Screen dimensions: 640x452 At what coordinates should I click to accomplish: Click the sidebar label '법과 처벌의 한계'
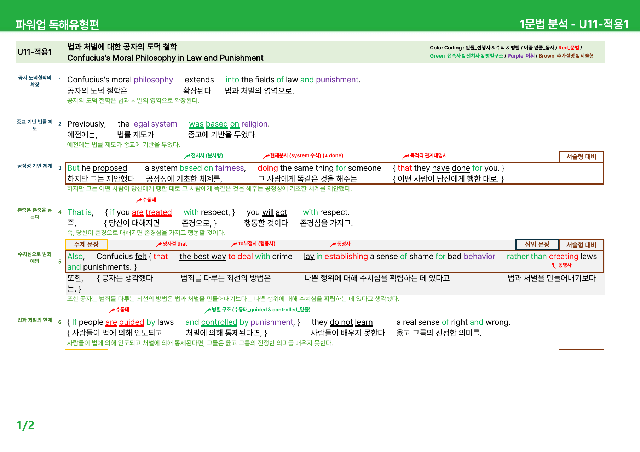[x=35, y=320]
